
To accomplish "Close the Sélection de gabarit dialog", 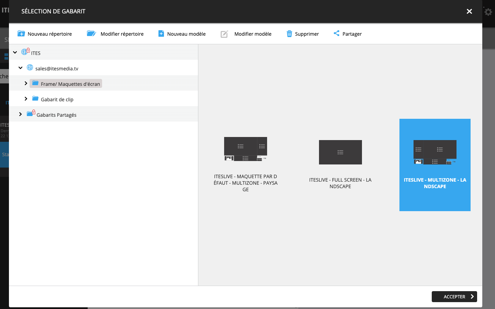I will pos(469,11).
